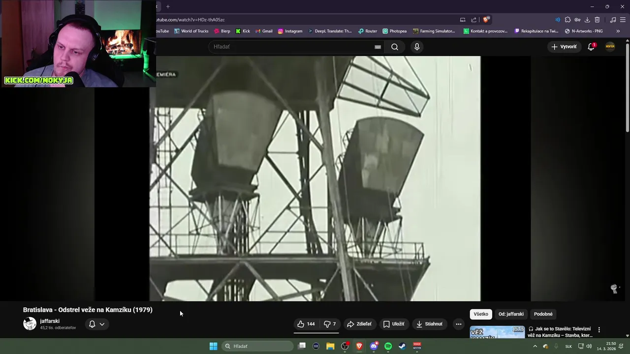Open the jaffarski channel name link
This screenshot has height=354, width=630.
point(50,321)
